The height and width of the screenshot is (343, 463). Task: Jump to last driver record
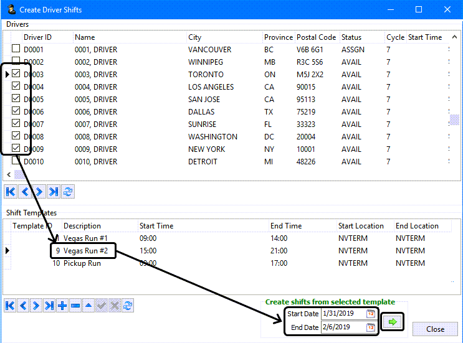[54, 192]
